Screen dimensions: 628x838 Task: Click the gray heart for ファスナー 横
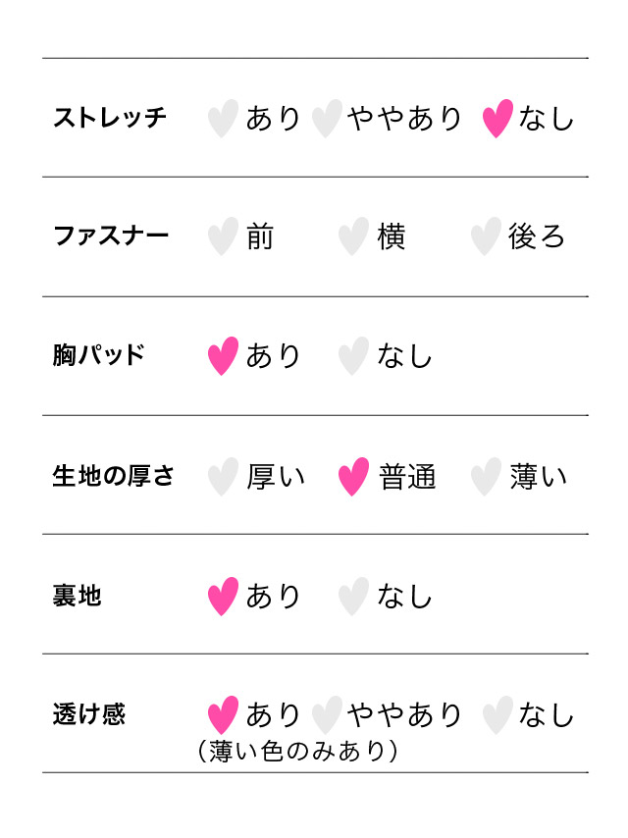pyautogui.click(x=353, y=237)
